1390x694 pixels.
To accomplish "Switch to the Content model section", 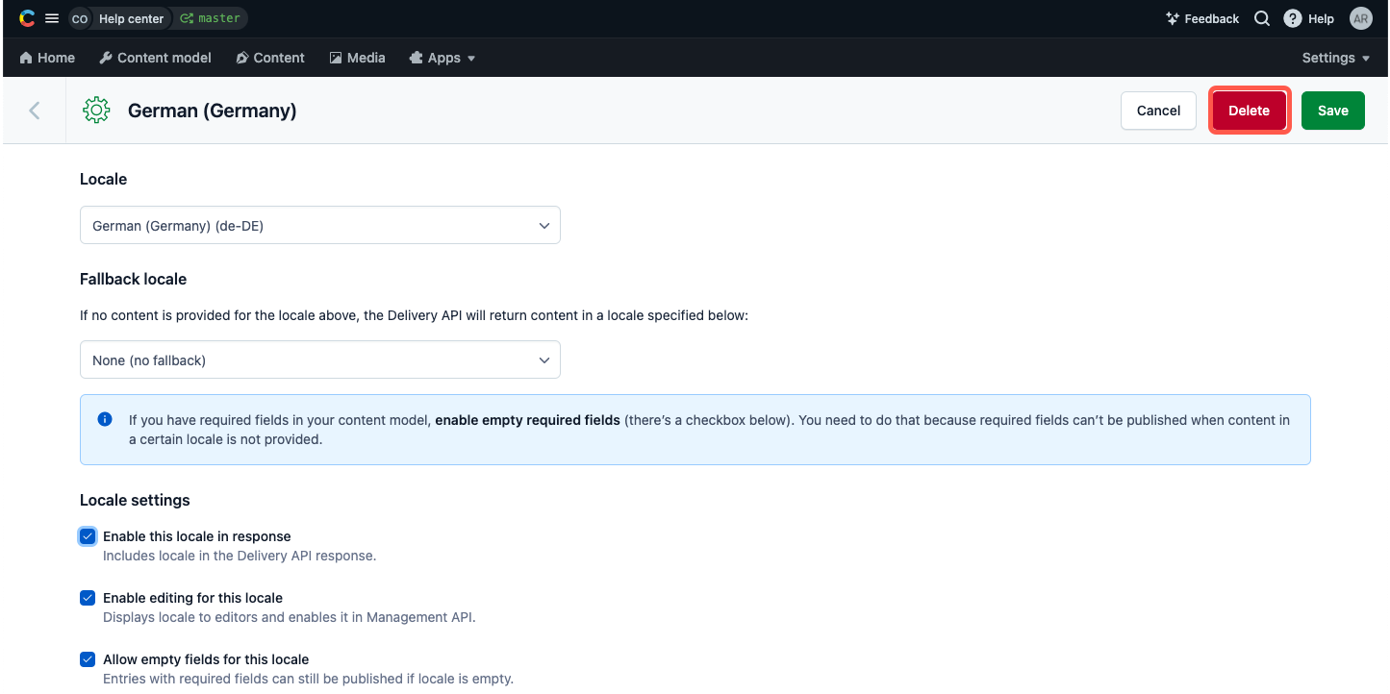I will tap(155, 58).
